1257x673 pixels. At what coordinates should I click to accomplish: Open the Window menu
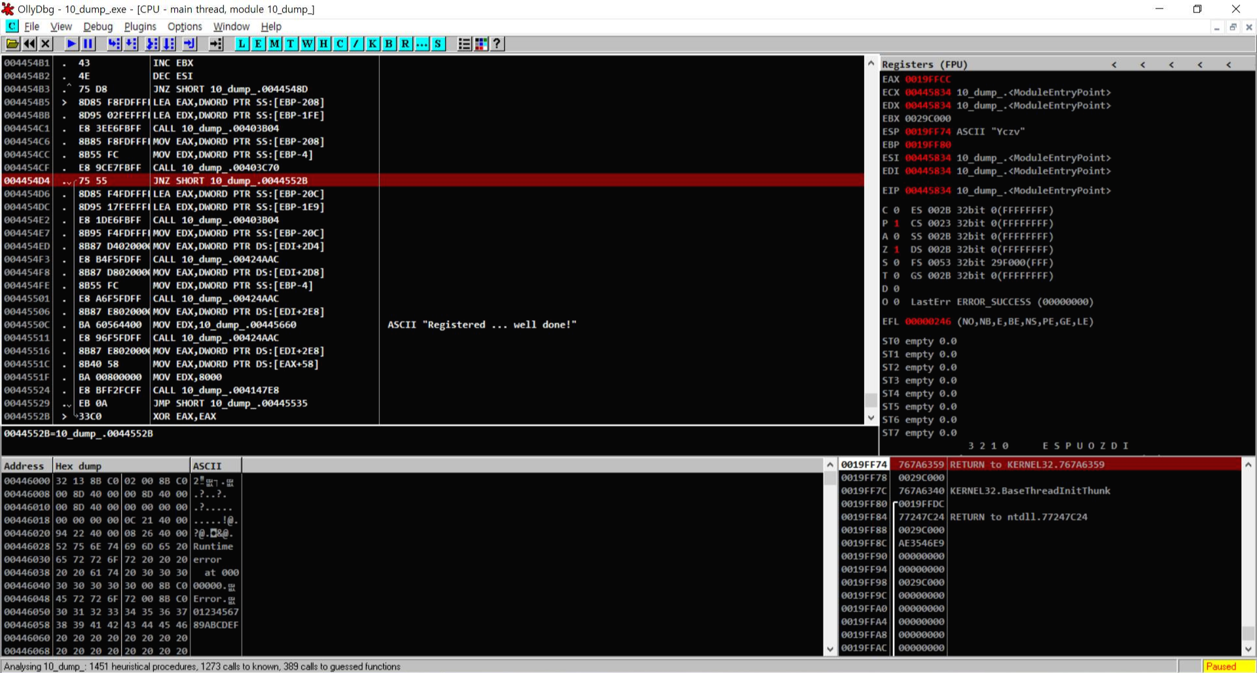tap(231, 26)
